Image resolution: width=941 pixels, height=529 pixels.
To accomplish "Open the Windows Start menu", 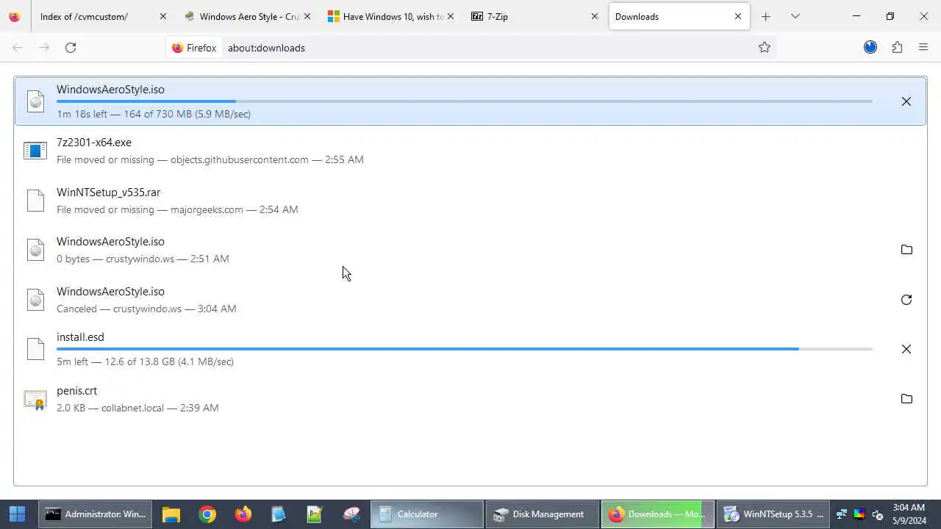I will pyautogui.click(x=18, y=514).
